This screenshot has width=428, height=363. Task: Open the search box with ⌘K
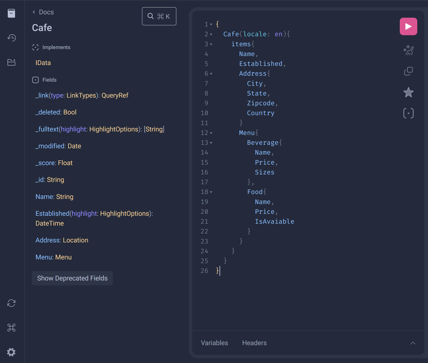[159, 16]
